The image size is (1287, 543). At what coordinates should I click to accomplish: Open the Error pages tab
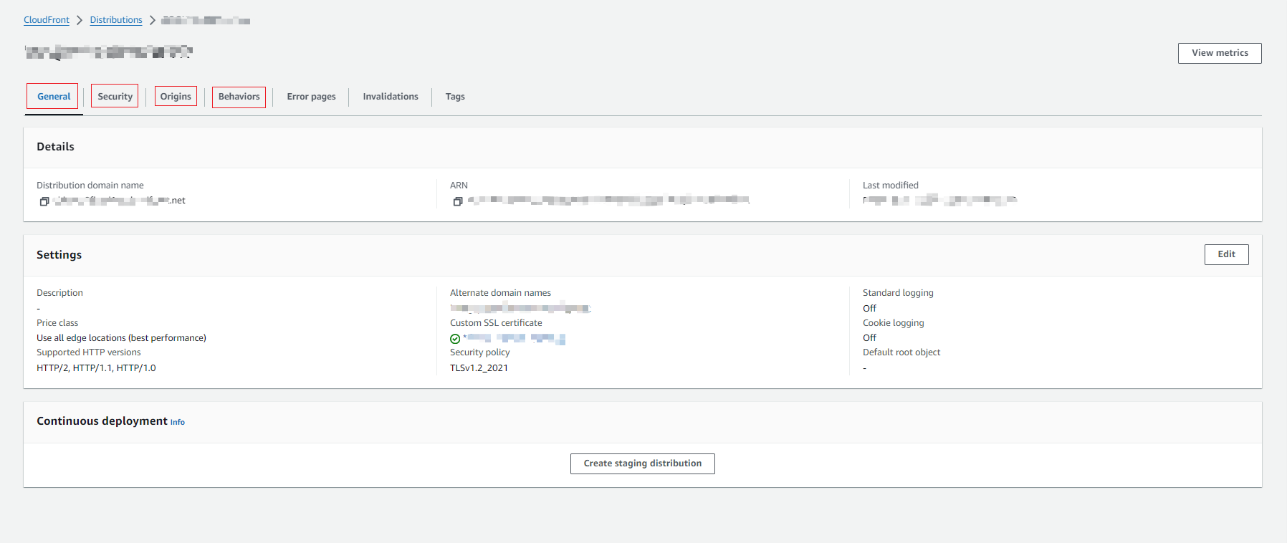[x=311, y=97]
